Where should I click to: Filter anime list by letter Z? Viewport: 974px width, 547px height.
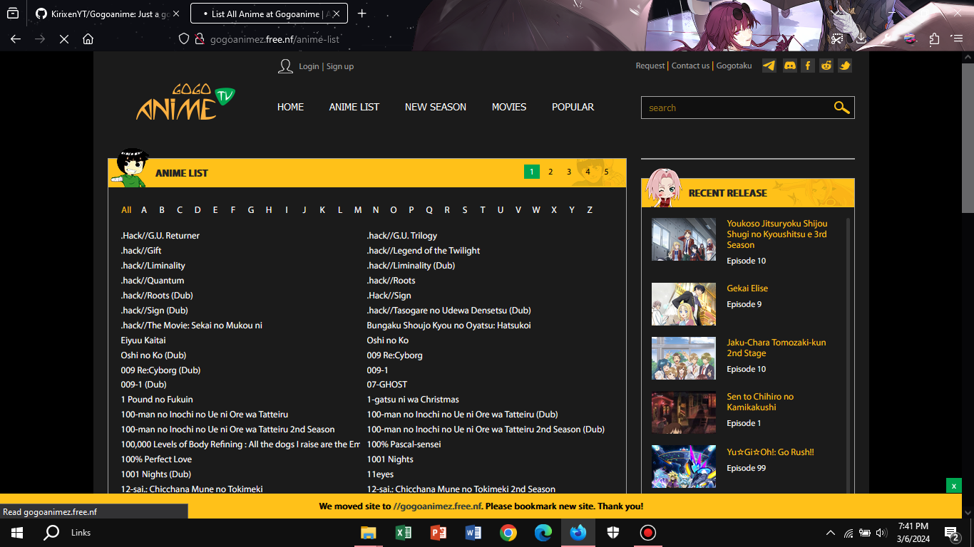point(590,210)
